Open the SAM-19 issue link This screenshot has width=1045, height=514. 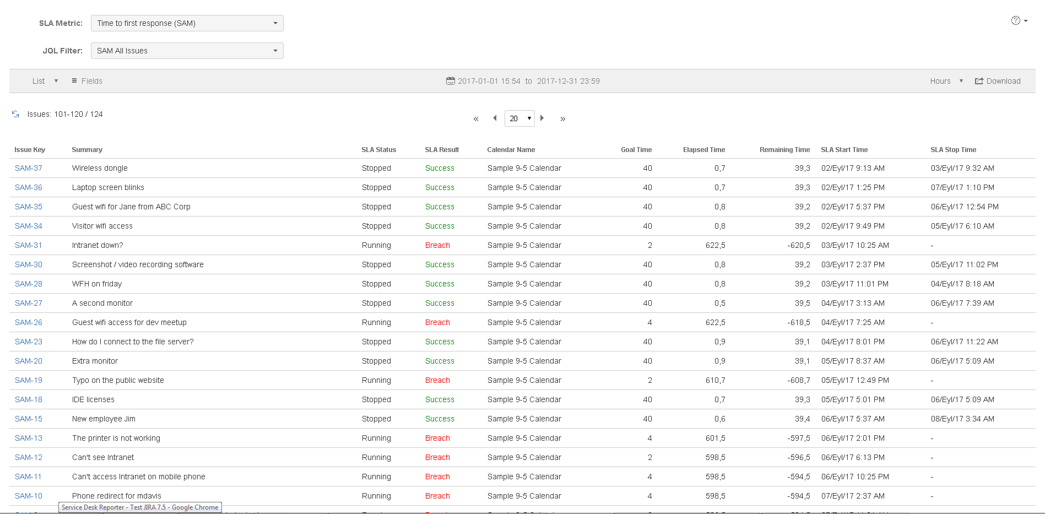coord(29,380)
